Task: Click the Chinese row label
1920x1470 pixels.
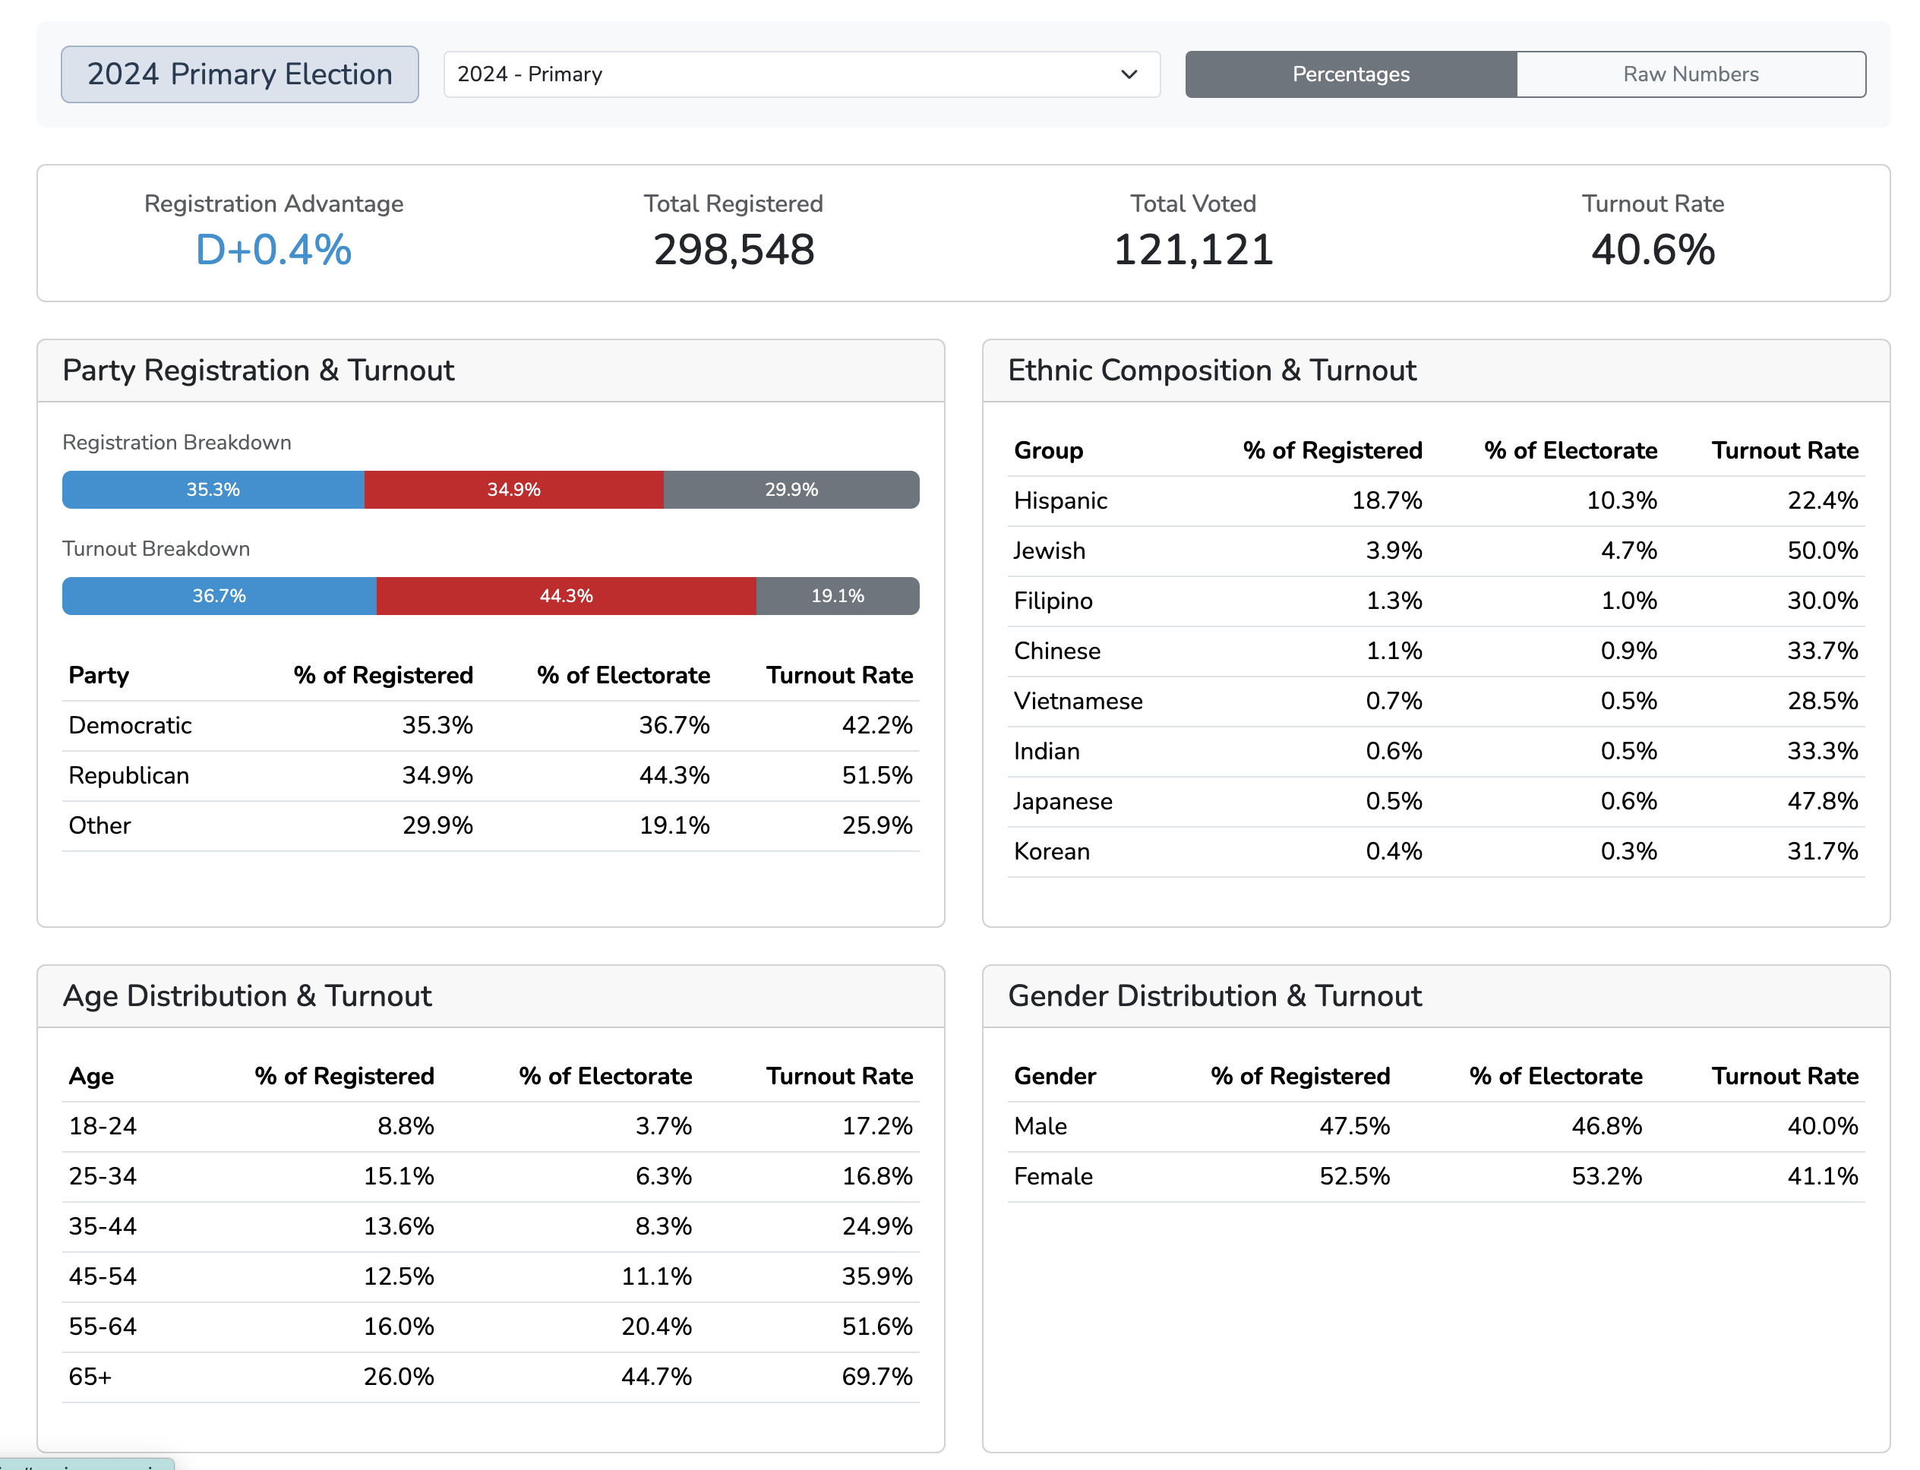Action: pos(1057,651)
